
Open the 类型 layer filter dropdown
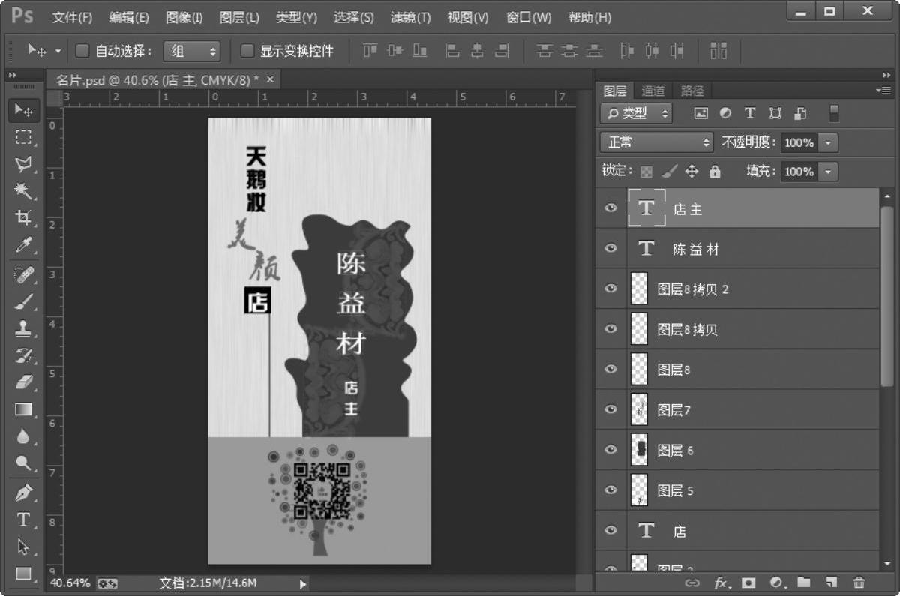(636, 113)
